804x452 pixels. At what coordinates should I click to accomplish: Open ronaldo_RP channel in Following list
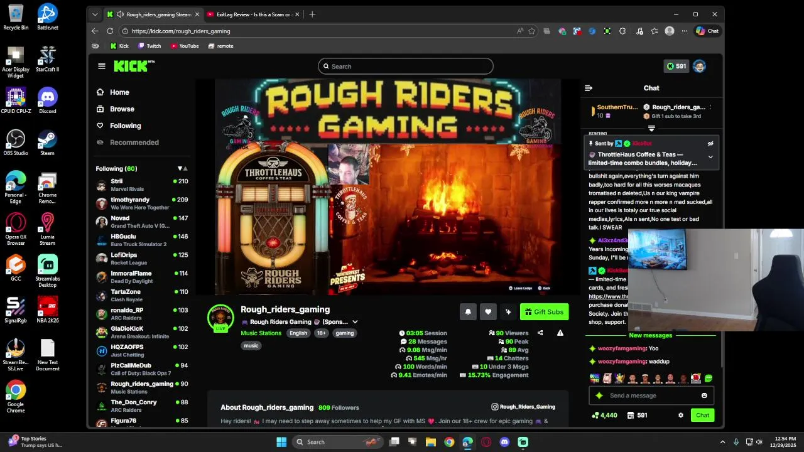(142, 313)
